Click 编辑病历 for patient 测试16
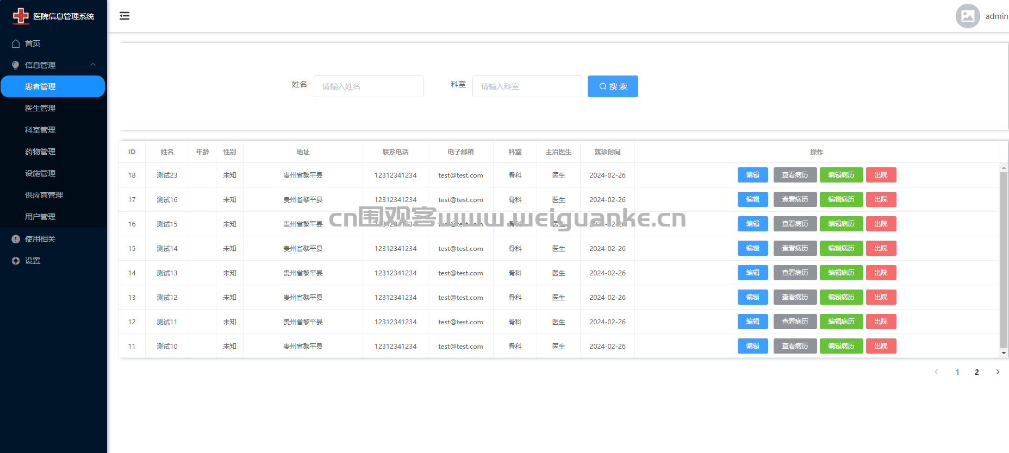 840,199
